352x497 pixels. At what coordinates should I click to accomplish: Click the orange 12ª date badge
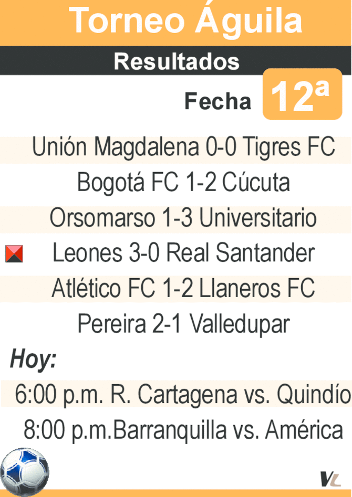click(302, 94)
